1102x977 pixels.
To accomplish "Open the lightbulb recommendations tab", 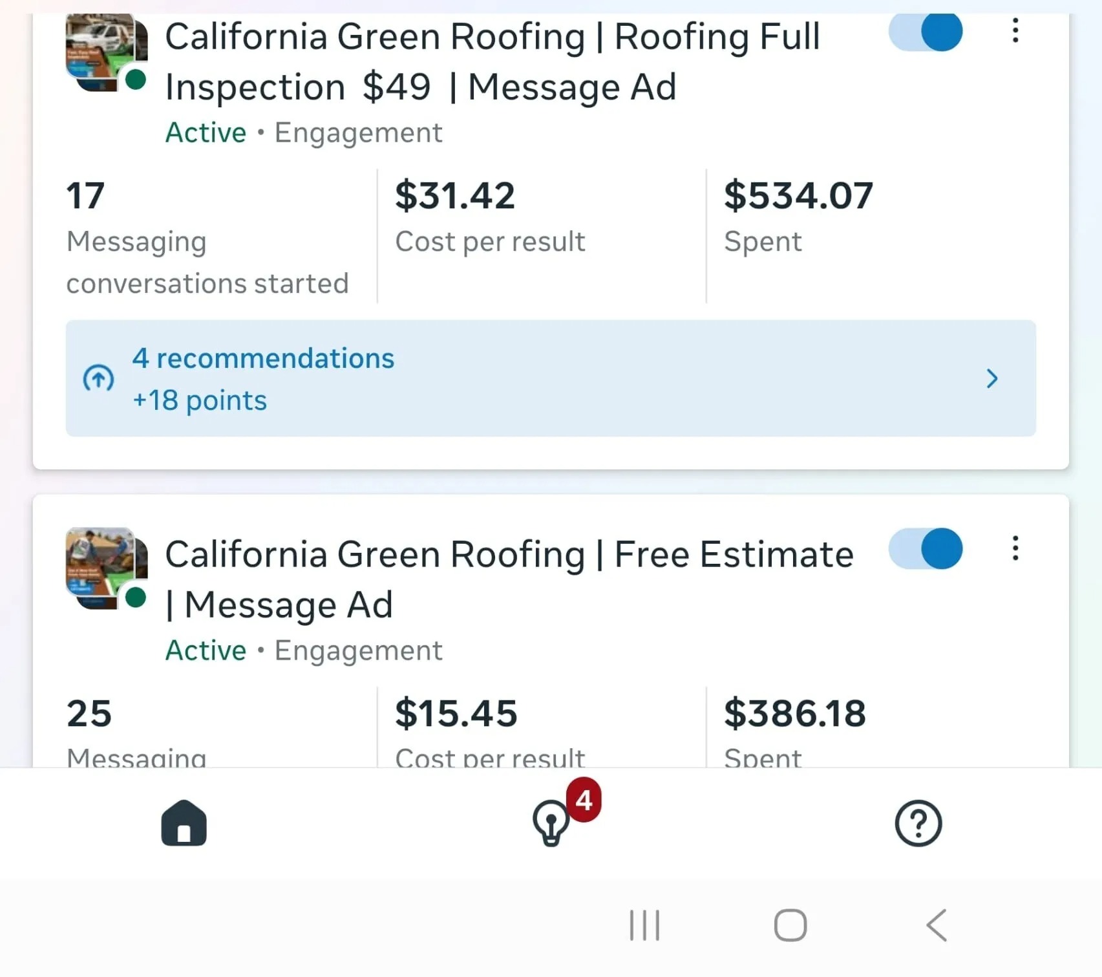I will pyautogui.click(x=551, y=824).
